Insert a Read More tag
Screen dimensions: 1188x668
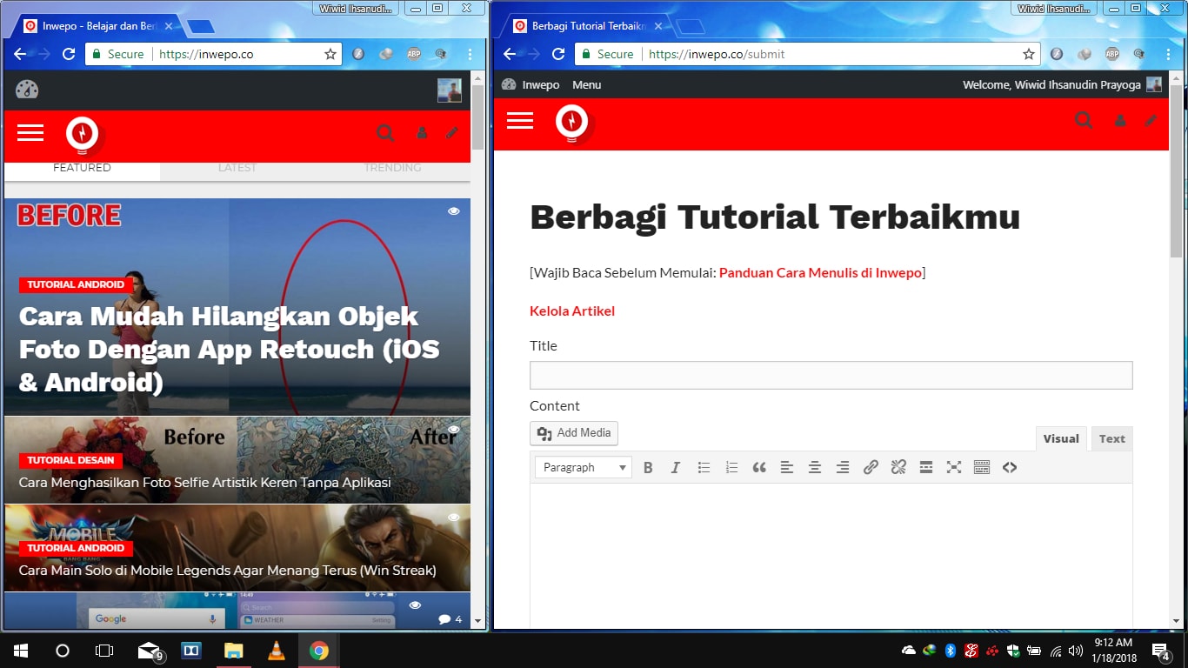[926, 468]
